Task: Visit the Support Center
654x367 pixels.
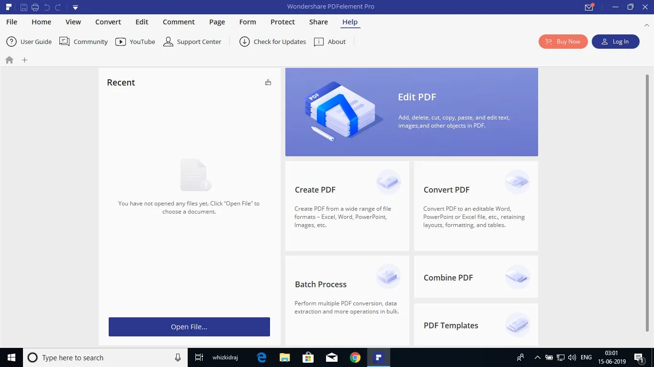Action: point(192,42)
